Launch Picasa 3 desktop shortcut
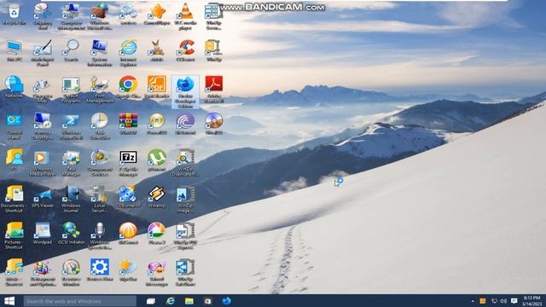546x307 pixels. coord(157,234)
